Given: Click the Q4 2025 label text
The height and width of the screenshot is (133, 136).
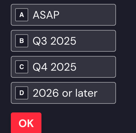Looking at the screenshot, I should 54,67.
